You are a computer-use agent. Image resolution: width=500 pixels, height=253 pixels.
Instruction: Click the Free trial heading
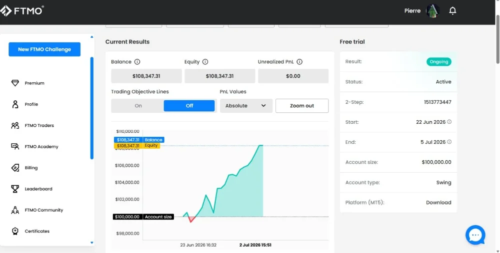click(x=352, y=42)
